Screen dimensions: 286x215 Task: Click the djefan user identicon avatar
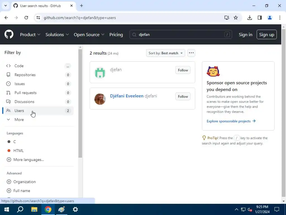(100, 73)
